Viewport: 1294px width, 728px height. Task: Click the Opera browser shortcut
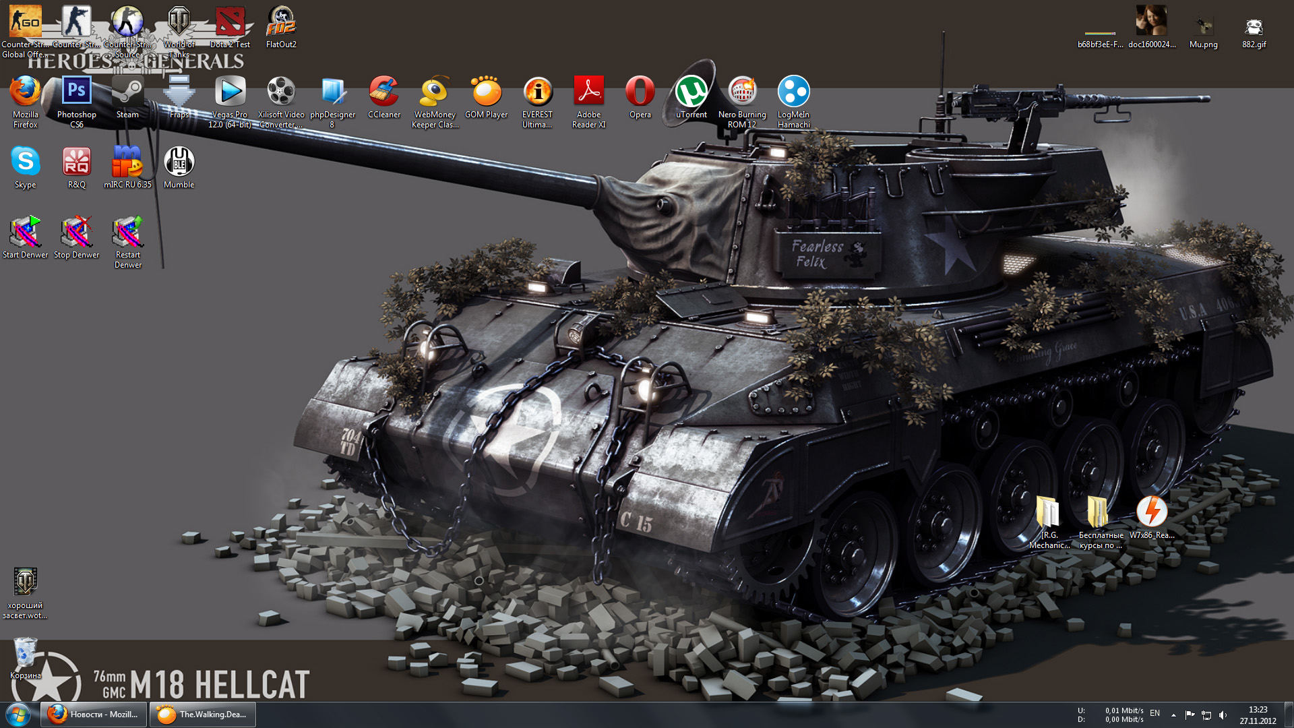point(640,92)
